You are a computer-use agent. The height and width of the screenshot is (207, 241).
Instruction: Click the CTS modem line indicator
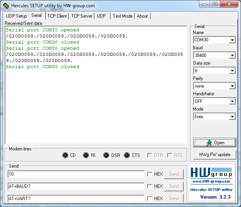[x=127, y=155]
